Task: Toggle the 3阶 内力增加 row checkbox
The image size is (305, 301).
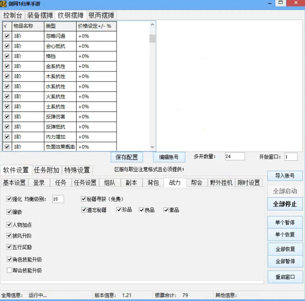Action: tap(7, 137)
